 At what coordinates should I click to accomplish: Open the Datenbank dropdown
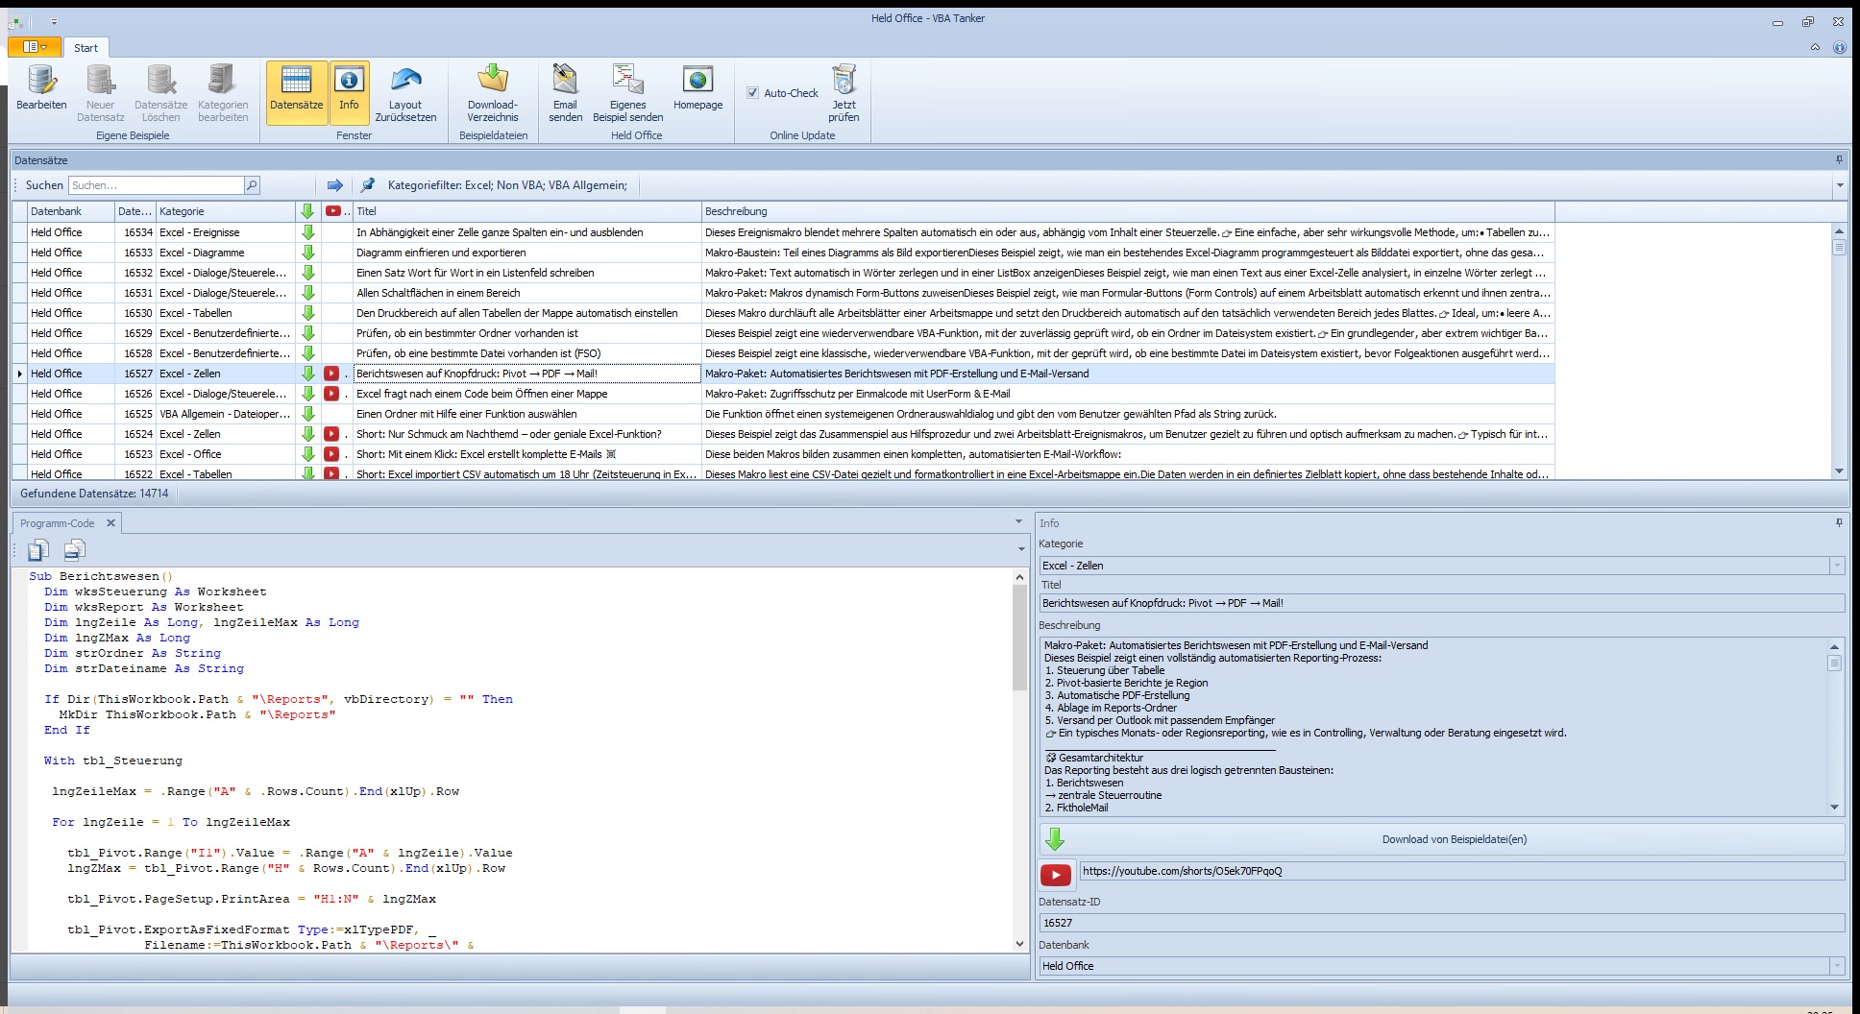pyautogui.click(x=1836, y=966)
